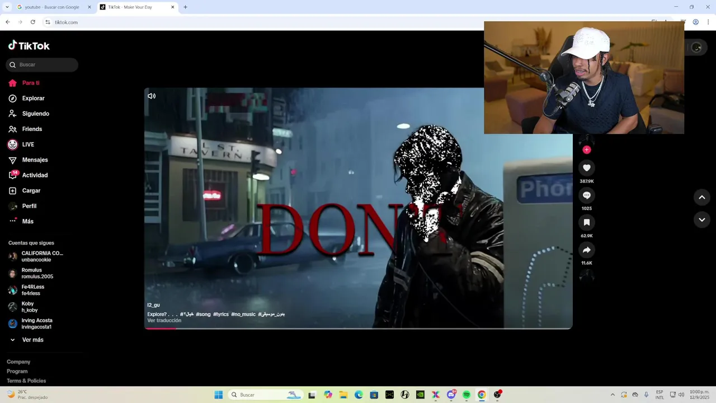
Task: Open the sound disc below share
Action: [x=587, y=275]
